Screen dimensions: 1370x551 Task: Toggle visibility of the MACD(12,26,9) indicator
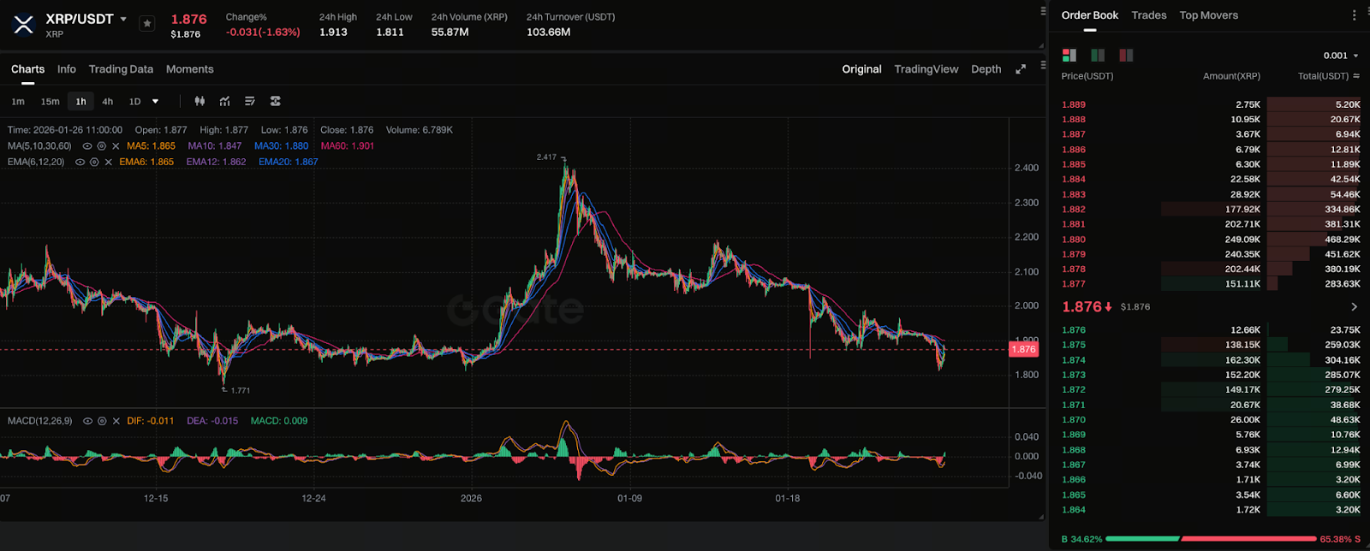[89, 421]
